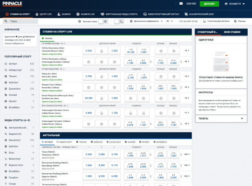This screenshot has width=252, height=186.
Task: Open the football statistics chart icon
Action: pyautogui.click(x=204, y=21)
